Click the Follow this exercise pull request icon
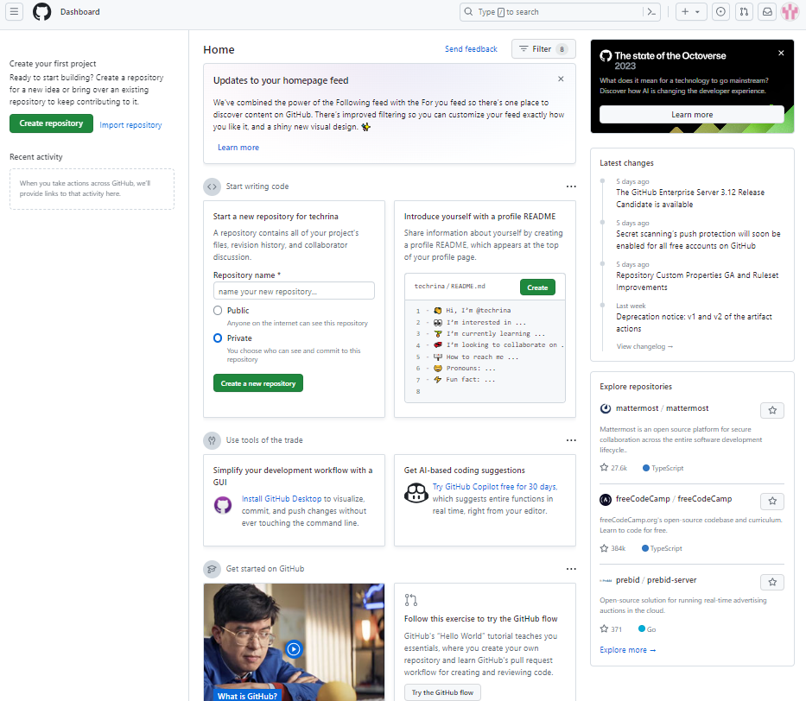Screen dimensions: 806x701 (410, 600)
